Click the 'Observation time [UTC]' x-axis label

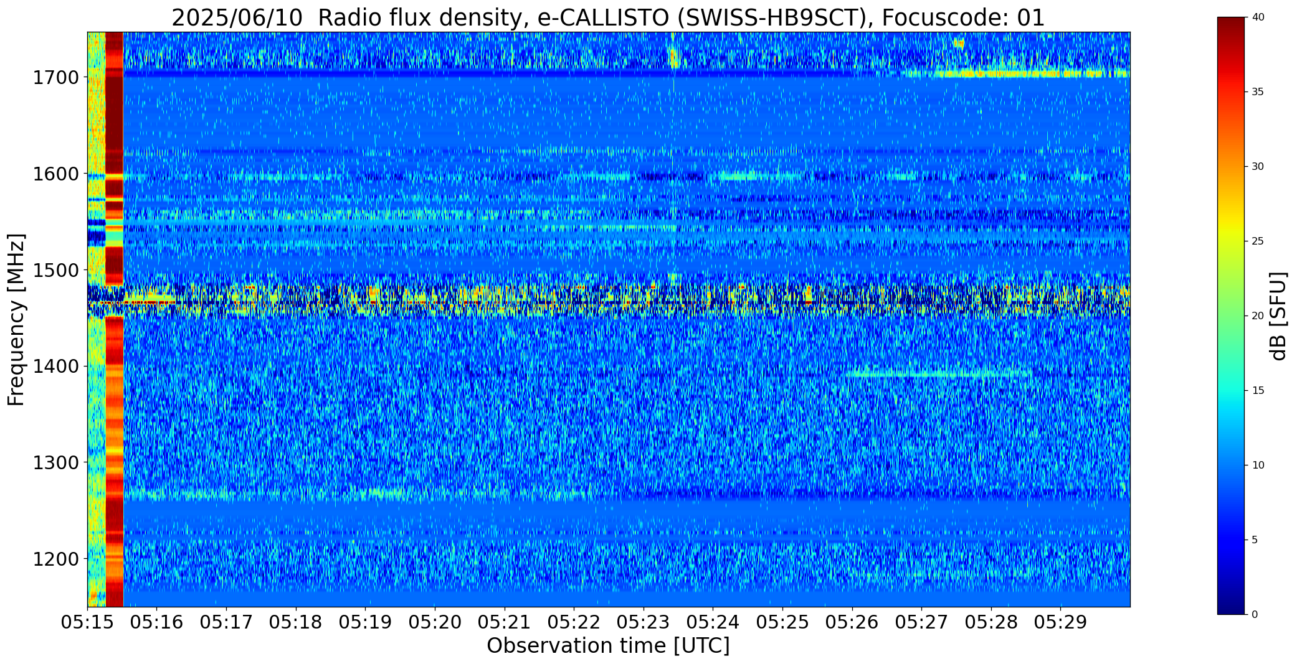pos(608,646)
